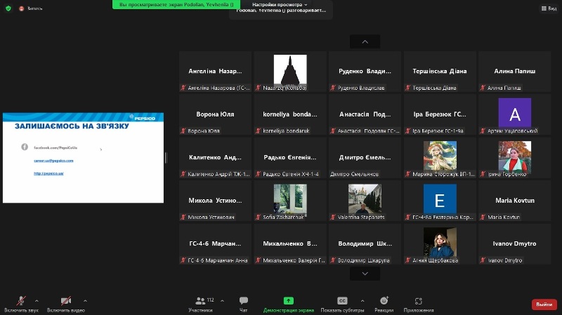Viewport: 562px width, 315px height.
Task: Open the Реакции reactions menu
Action: pyautogui.click(x=384, y=301)
